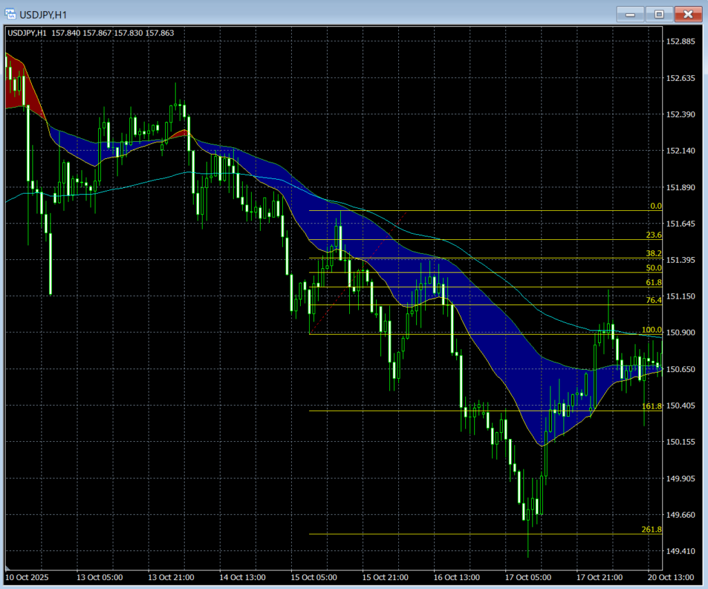Click the 149.410 price on the scale
The image size is (708, 589).
click(x=679, y=551)
